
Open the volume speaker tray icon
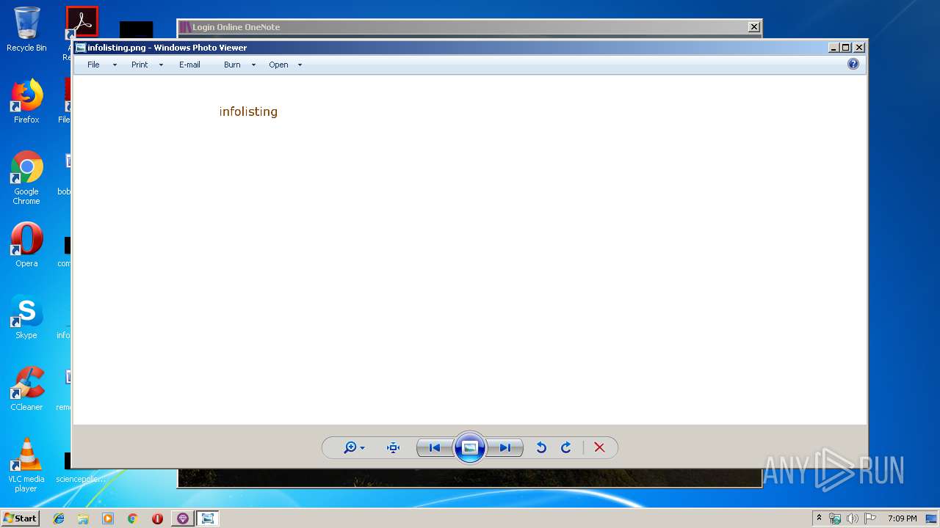pyautogui.click(x=852, y=518)
